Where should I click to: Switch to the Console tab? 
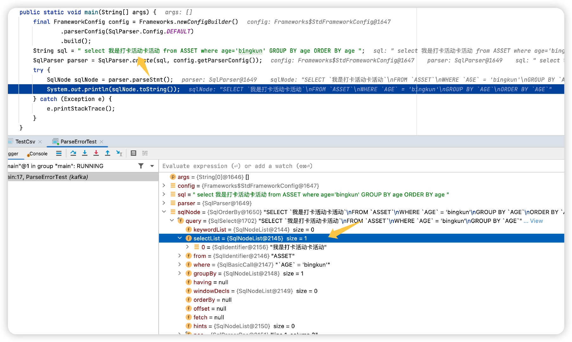coord(38,154)
